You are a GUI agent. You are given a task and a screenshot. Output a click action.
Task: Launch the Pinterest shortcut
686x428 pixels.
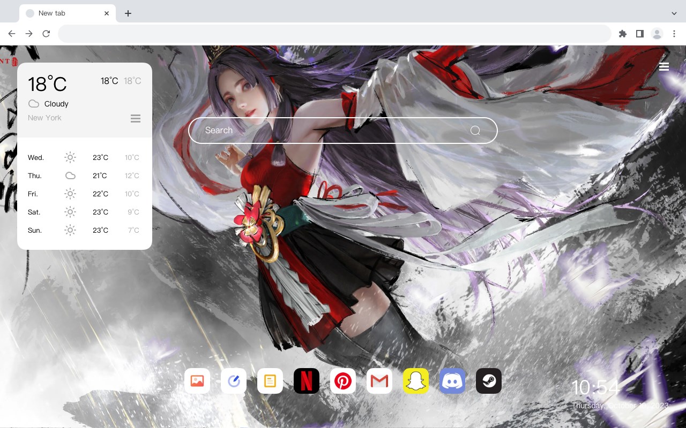click(343, 381)
